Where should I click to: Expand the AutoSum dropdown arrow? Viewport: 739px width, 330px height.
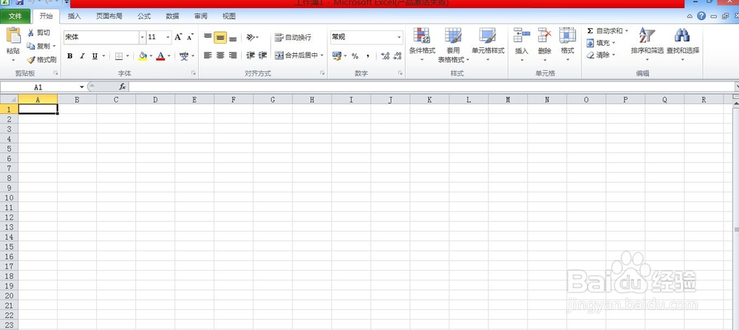[x=627, y=30]
